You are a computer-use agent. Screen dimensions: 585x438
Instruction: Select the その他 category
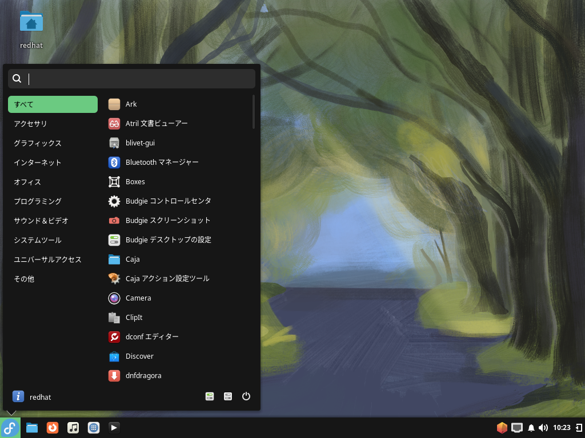53,278
